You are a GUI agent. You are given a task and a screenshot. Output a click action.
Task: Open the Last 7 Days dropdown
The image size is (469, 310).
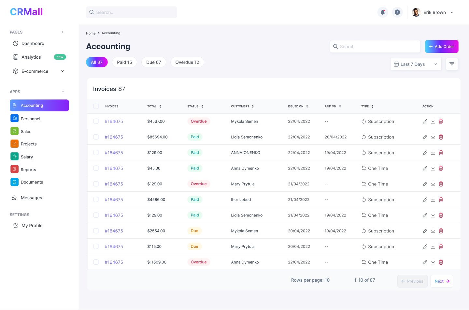point(416,64)
